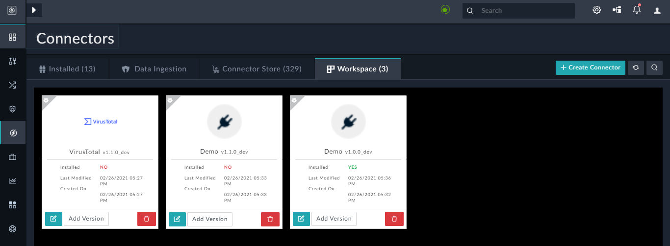This screenshot has width=670, height=246.
Task: Click the Create Connector button
Action: (591, 67)
